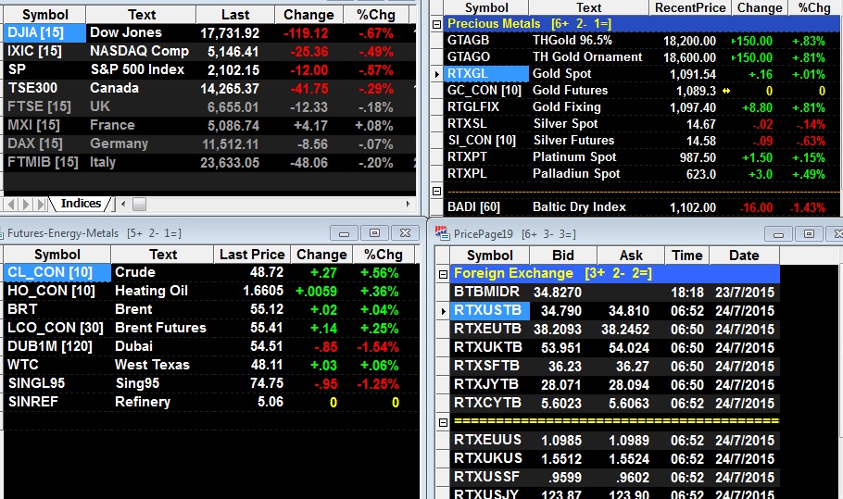Collapse the group above Baltic Dry Index
The image size is (843, 499).
[x=437, y=192]
